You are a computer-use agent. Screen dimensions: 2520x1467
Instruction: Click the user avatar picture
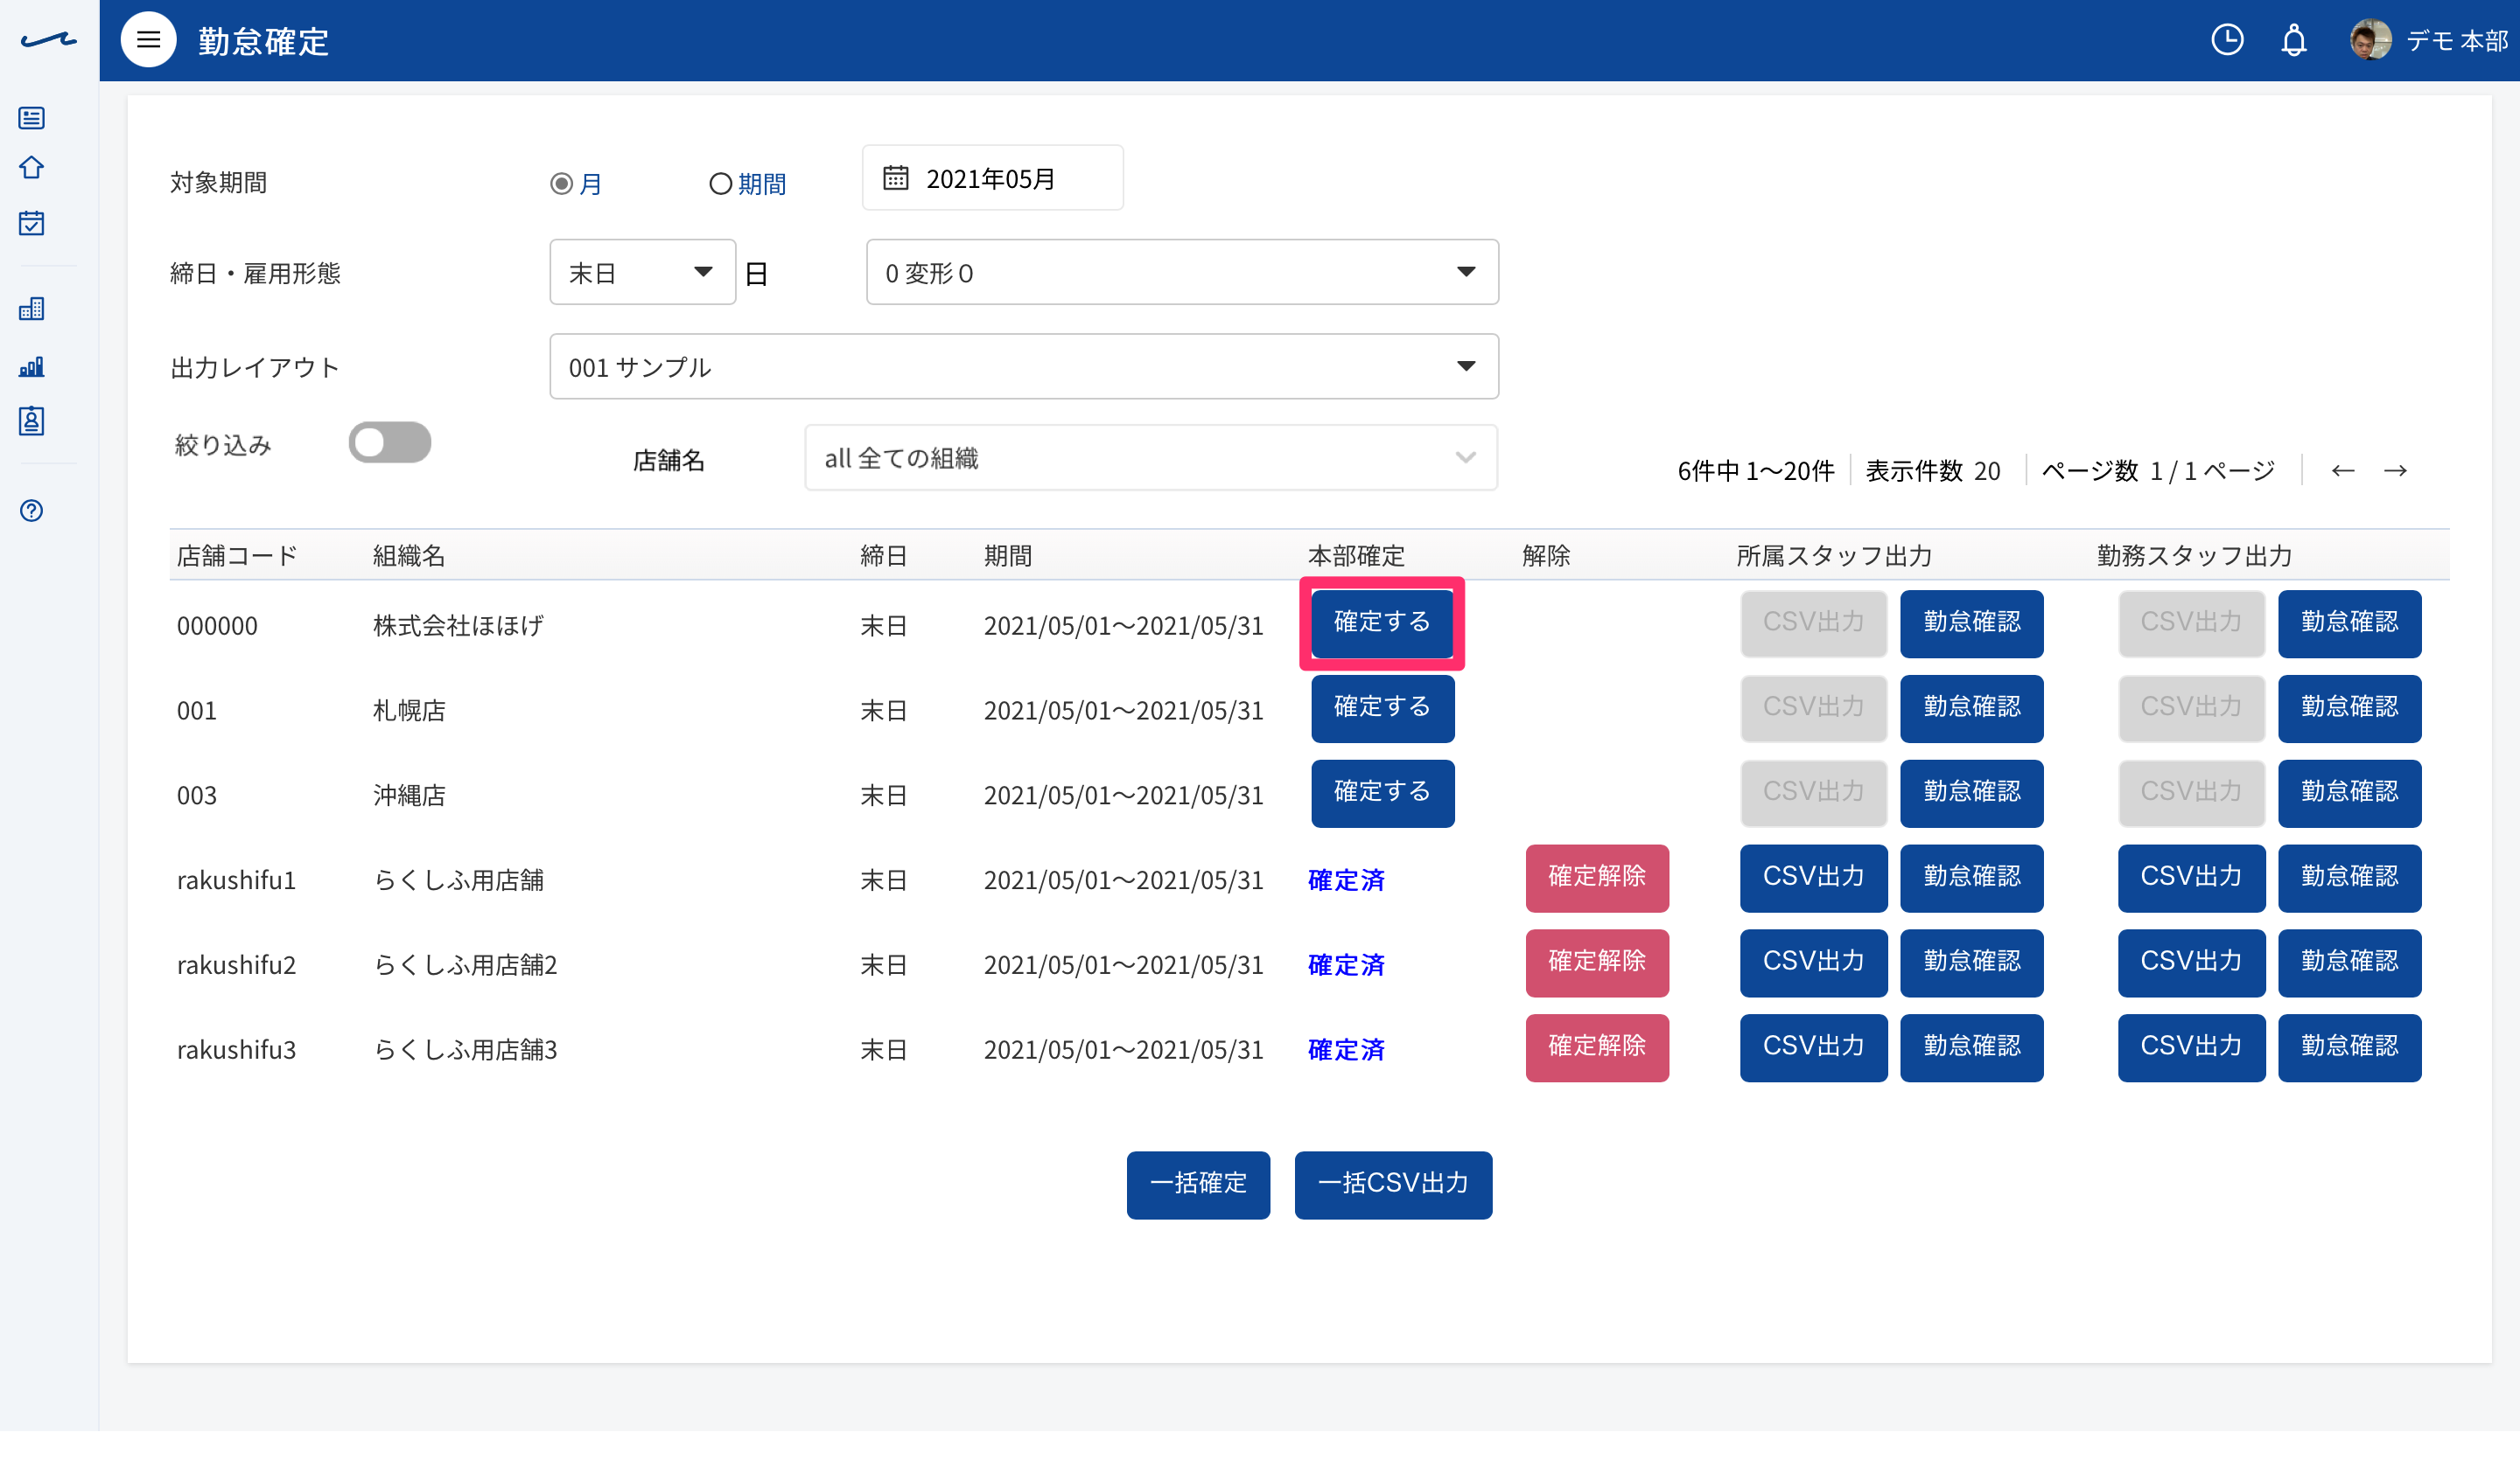tap(2370, 40)
